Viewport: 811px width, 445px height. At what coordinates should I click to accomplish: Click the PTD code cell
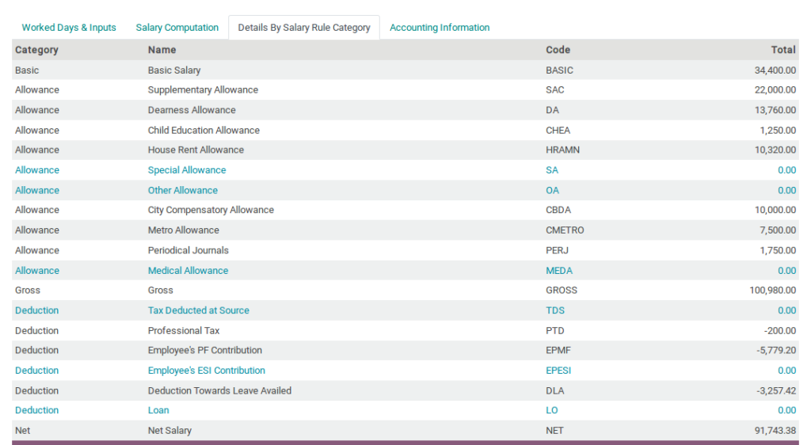pos(555,330)
